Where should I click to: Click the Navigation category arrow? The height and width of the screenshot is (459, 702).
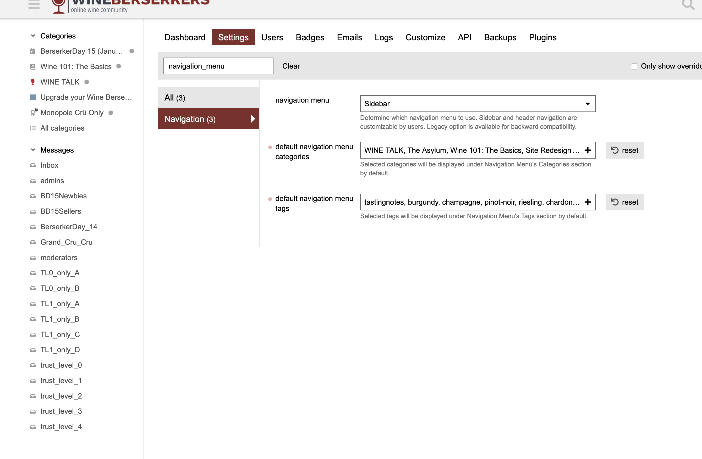click(x=253, y=119)
